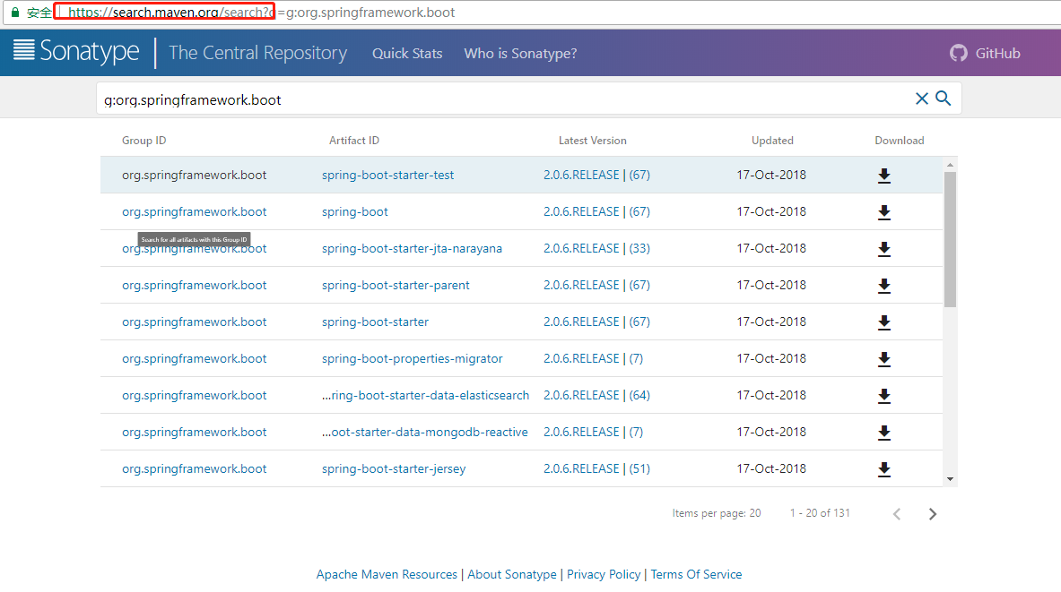The height and width of the screenshot is (592, 1061).
Task: Show all (33) versions of jta-narayana
Action: coord(639,248)
